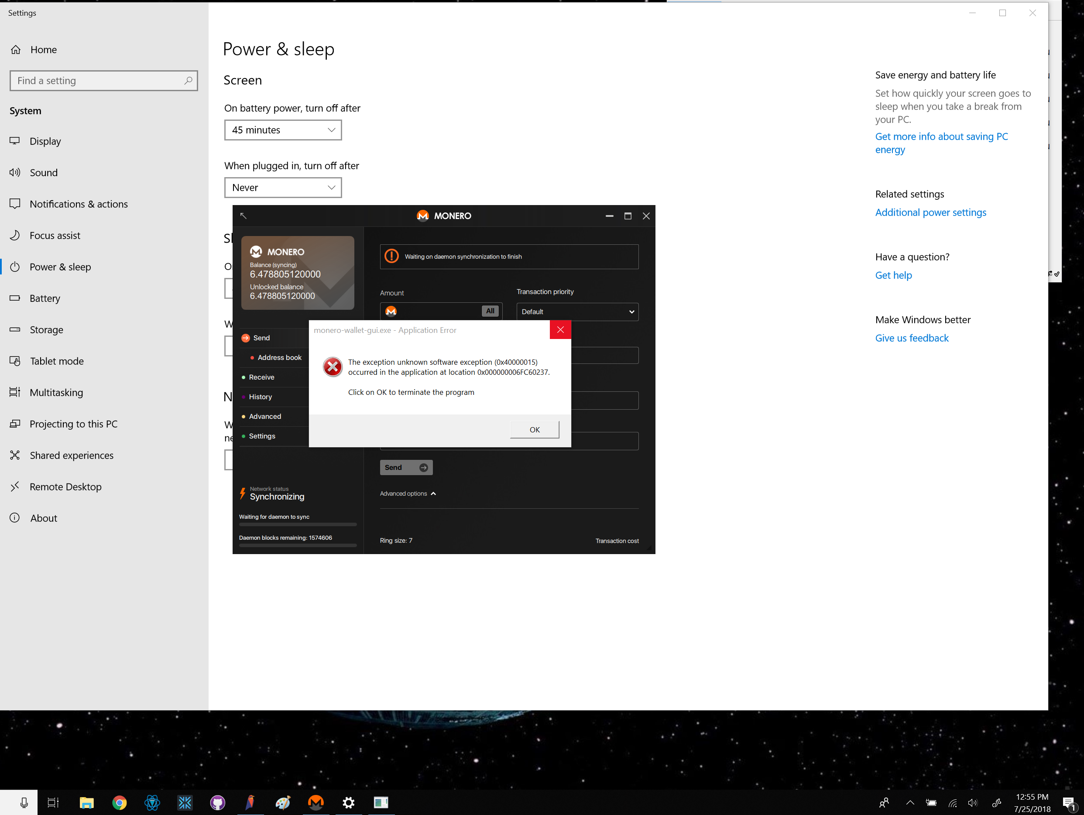Click the Find a setting search box

pos(103,80)
